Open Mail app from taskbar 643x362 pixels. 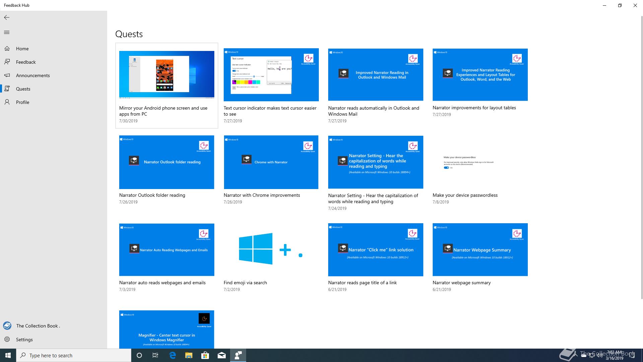(222, 355)
